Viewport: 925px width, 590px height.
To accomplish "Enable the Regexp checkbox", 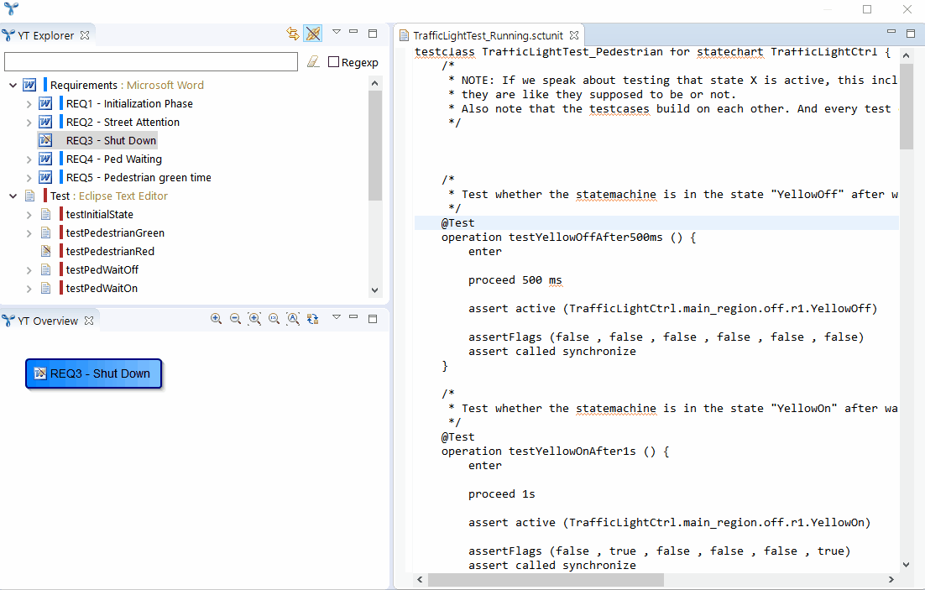I will click(333, 62).
